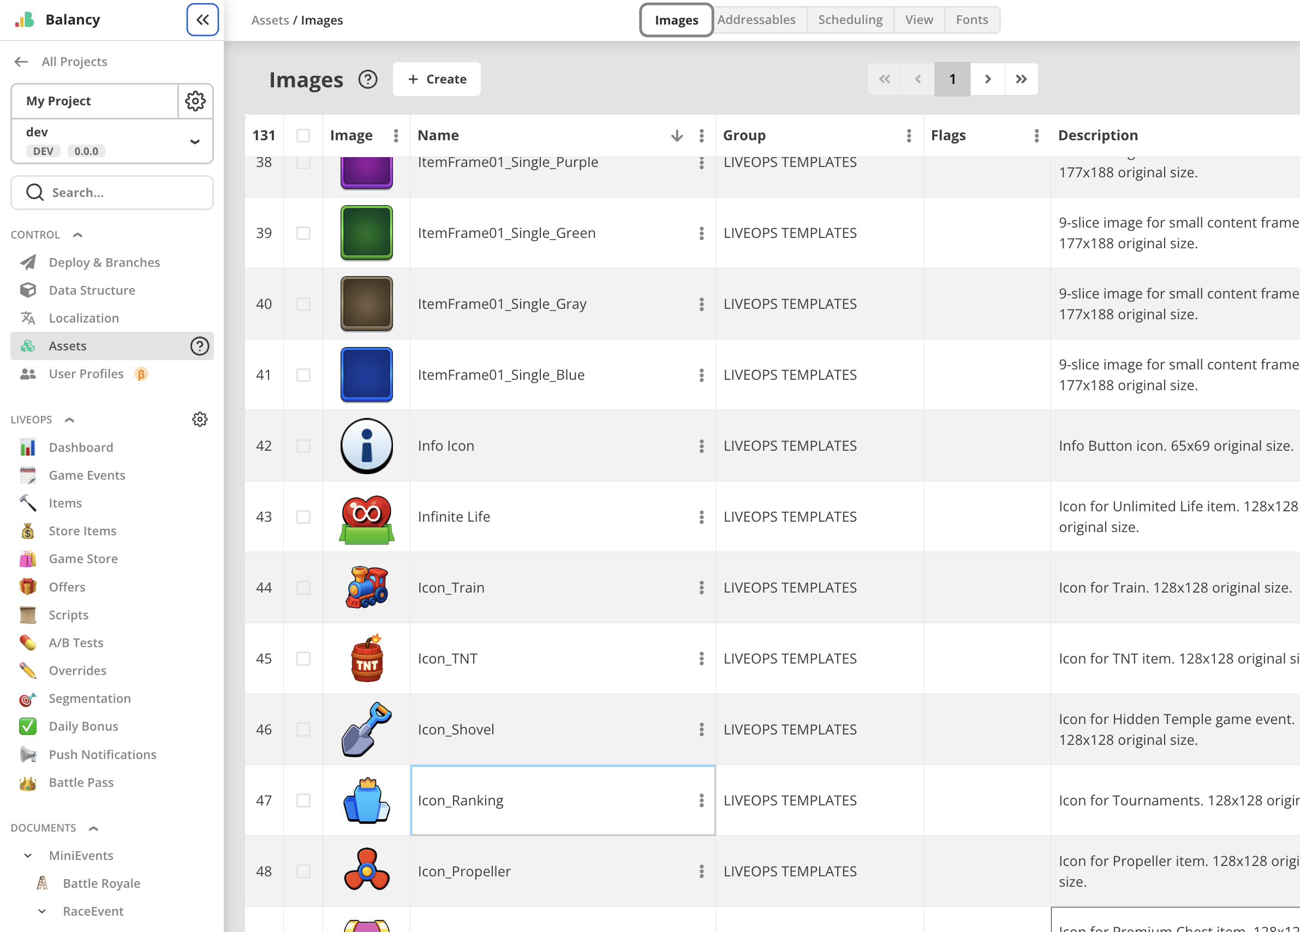This screenshot has height=932, width=1300.
Task: Open the Fonts tab
Action: (971, 19)
